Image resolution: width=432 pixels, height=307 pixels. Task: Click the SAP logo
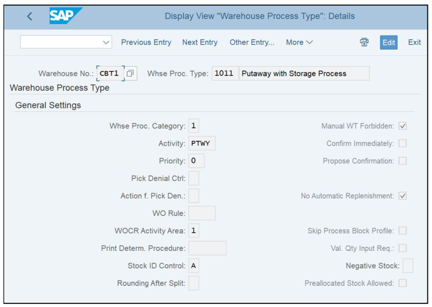click(x=62, y=16)
